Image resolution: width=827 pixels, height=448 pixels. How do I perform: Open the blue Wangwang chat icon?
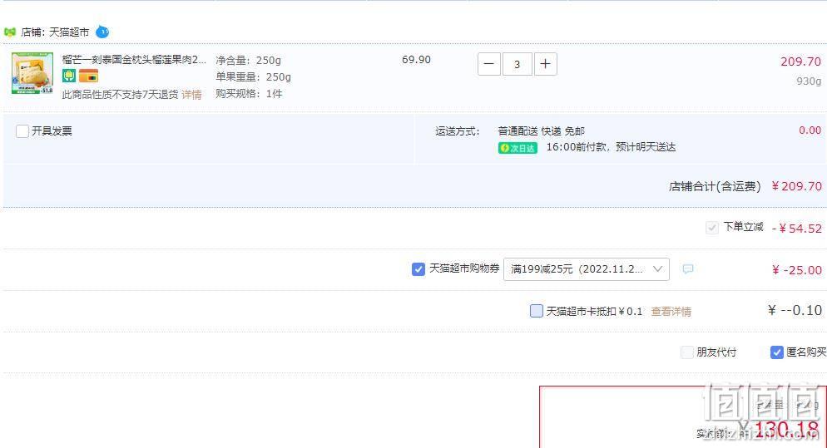[102, 32]
